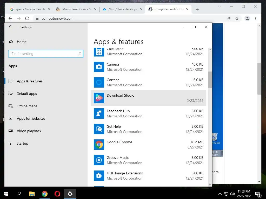Click Chrome's back navigation arrow

click(10, 18)
